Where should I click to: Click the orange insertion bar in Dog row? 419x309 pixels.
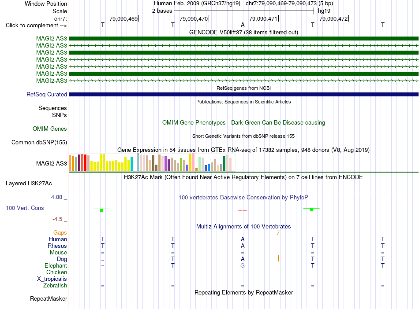coord(278,258)
